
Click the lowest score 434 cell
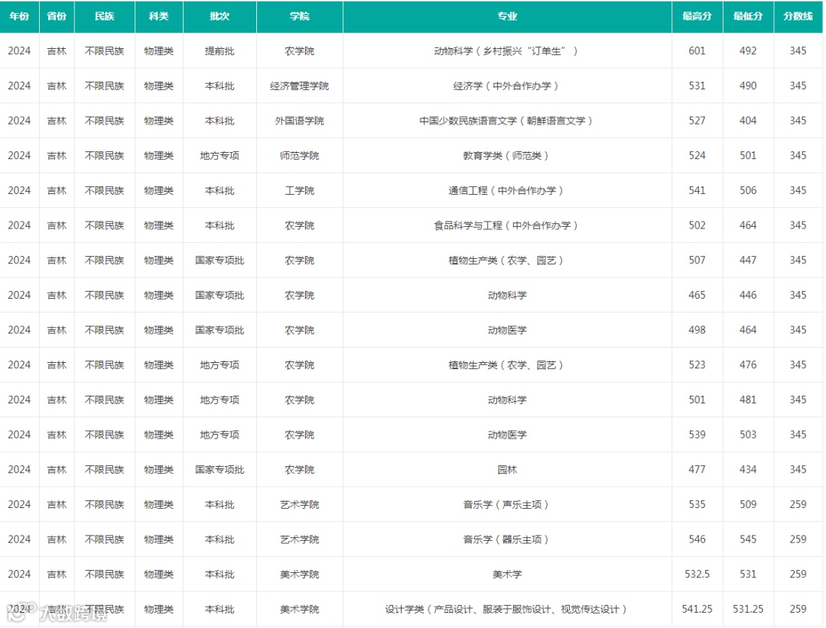(748, 470)
